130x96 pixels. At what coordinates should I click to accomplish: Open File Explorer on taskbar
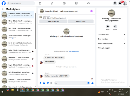click(12, 90)
